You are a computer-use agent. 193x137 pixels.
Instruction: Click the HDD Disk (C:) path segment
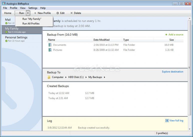tap(76, 77)
